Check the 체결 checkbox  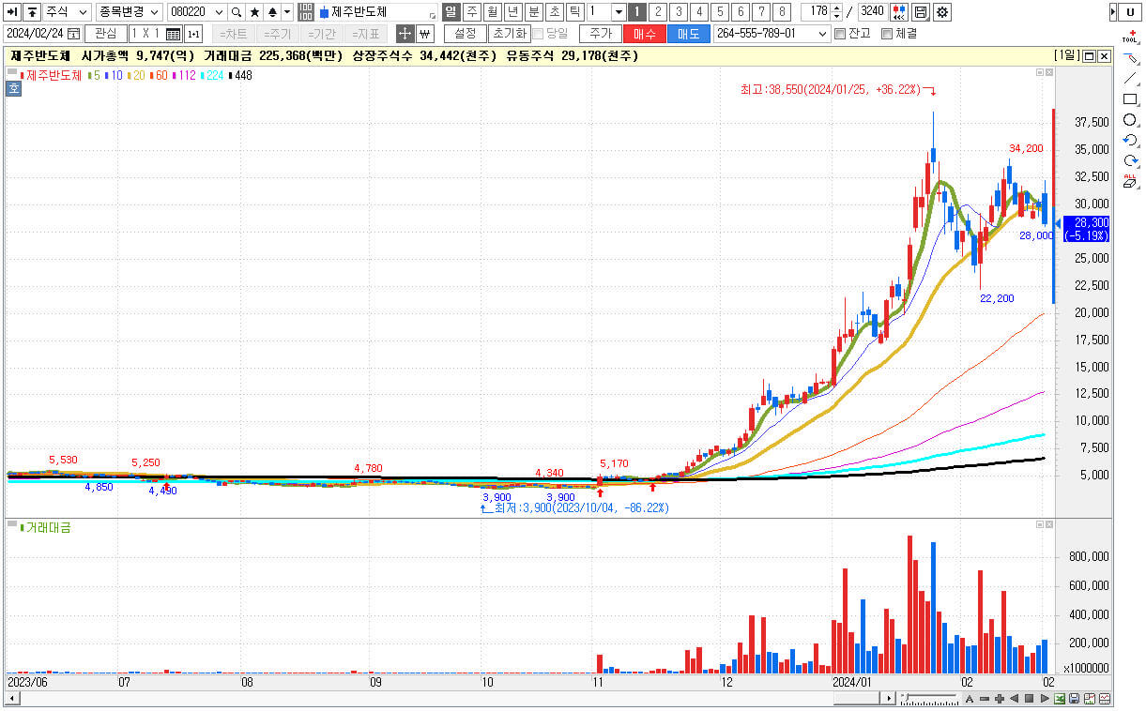pyautogui.click(x=887, y=34)
